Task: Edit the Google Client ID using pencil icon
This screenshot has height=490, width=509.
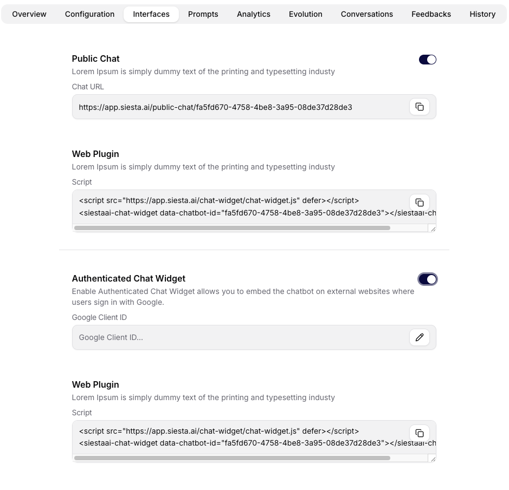Action: click(419, 337)
